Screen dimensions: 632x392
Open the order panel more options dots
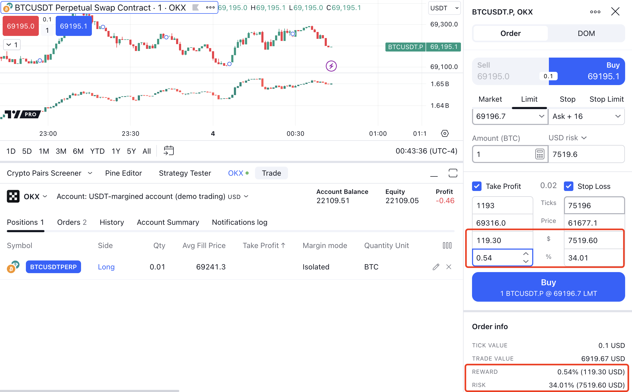(x=595, y=12)
